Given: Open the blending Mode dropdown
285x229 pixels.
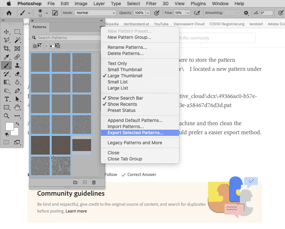Looking at the screenshot, I should point(95,13).
